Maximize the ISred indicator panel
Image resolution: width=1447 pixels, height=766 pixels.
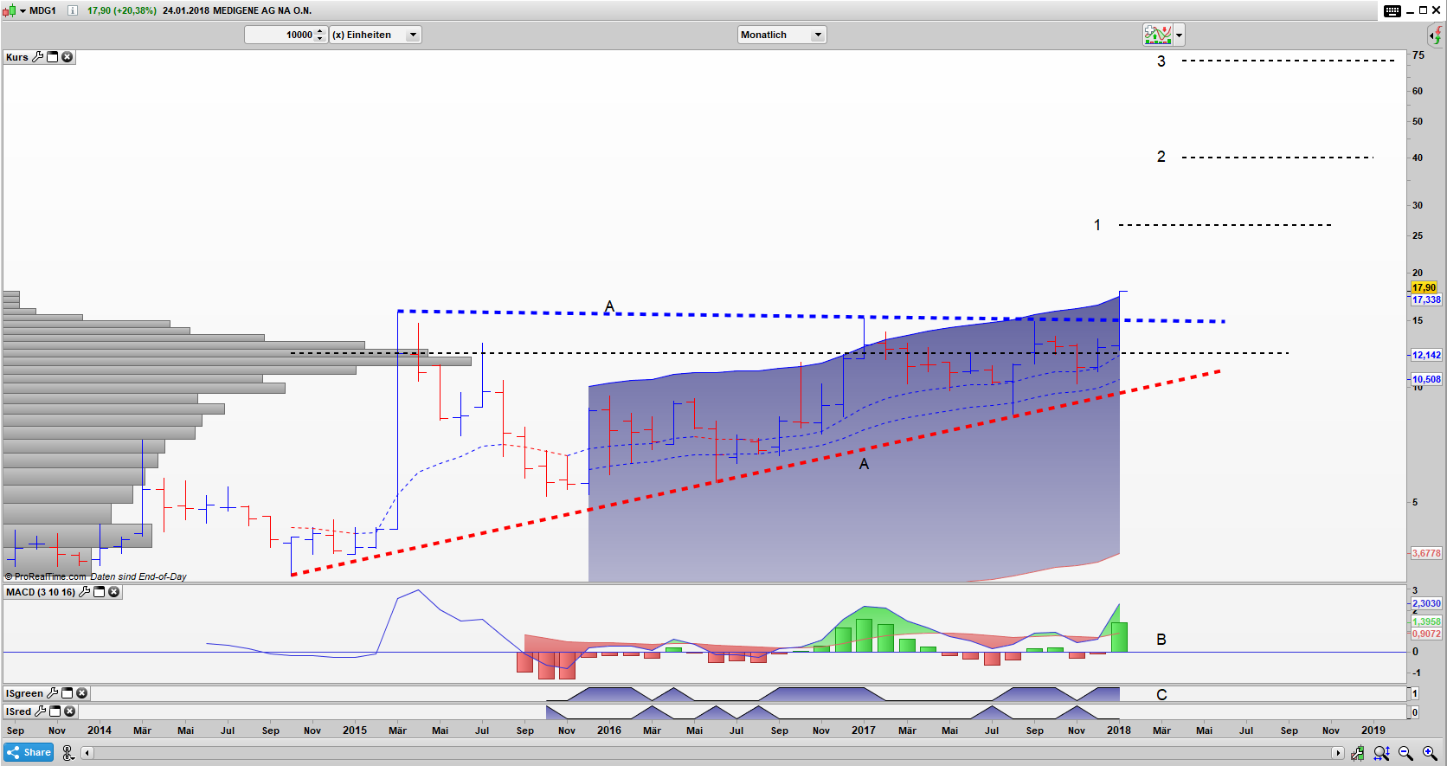pos(55,711)
